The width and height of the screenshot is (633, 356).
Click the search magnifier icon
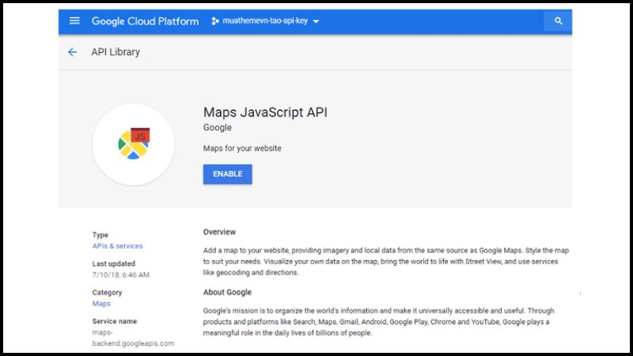click(x=558, y=21)
